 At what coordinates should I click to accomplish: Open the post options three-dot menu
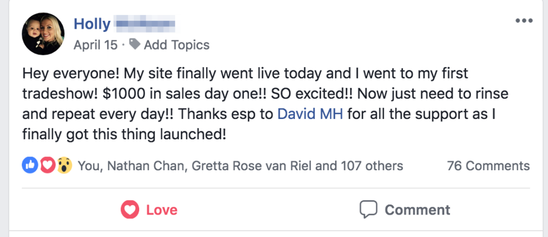pyautogui.click(x=524, y=21)
